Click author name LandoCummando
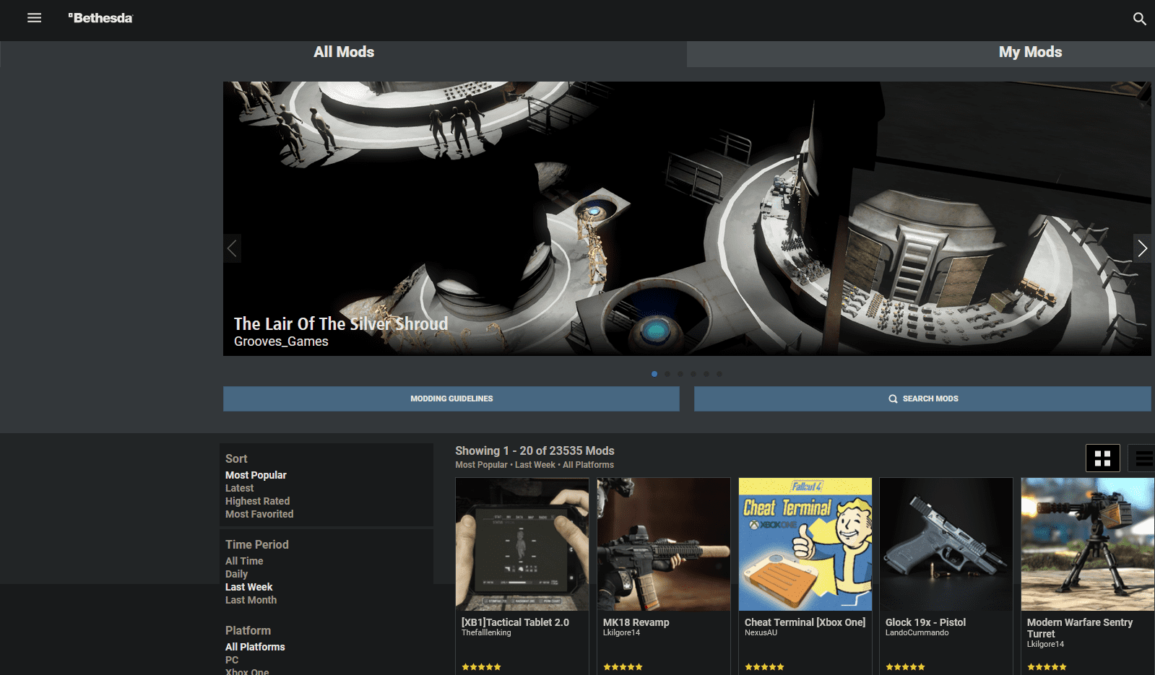1155x675 pixels. (x=917, y=633)
